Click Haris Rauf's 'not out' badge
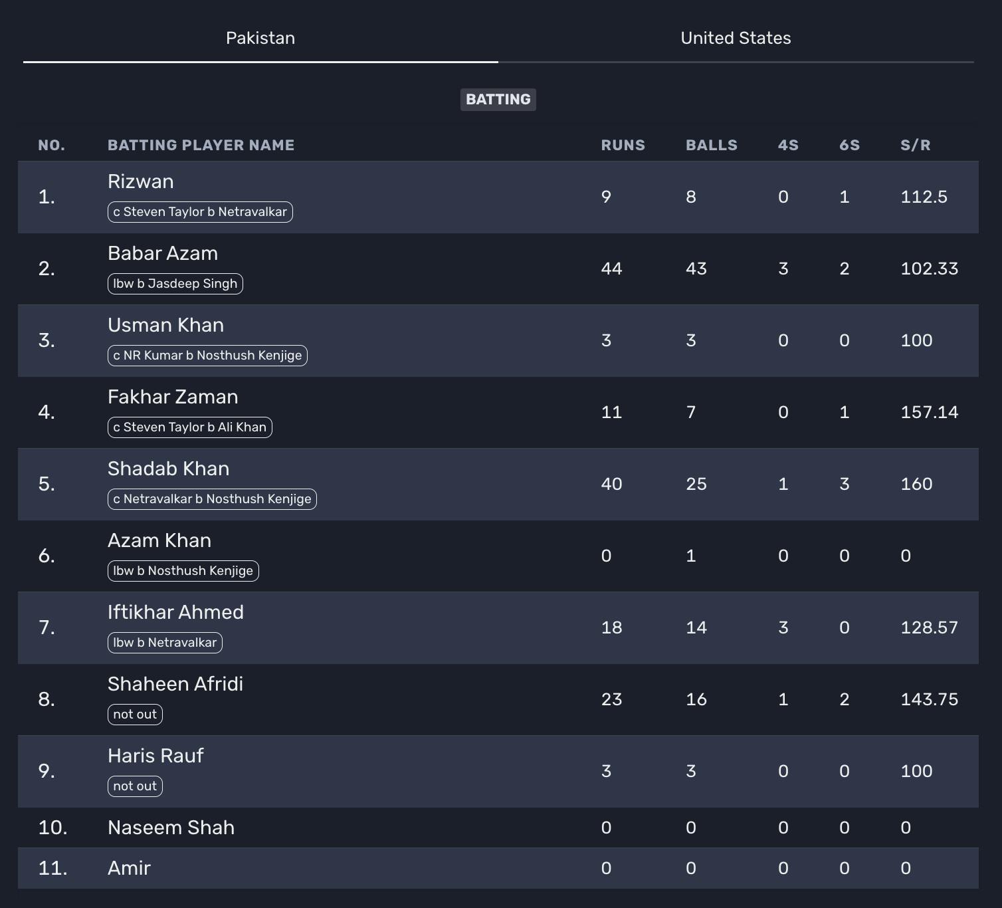Viewport: 1002px width, 908px height. click(x=135, y=786)
